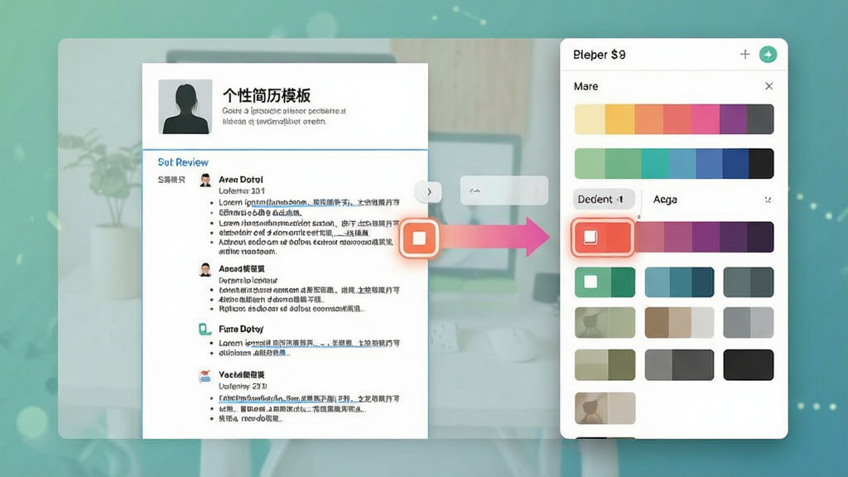Viewport: 848px width, 477px height.
Task: Click the collapse icon right of Aega
Action: pyautogui.click(x=768, y=200)
